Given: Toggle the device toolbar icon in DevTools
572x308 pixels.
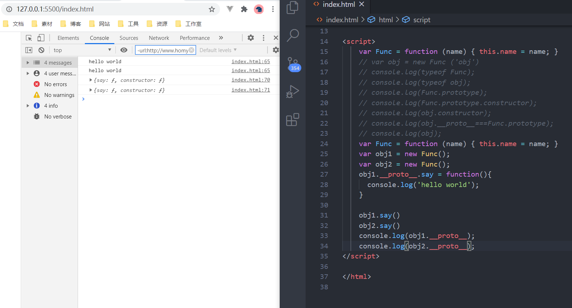Looking at the screenshot, I should pyautogui.click(x=41, y=38).
